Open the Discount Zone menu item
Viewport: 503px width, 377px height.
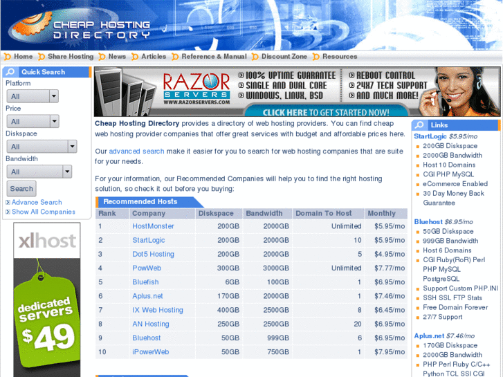coord(284,57)
